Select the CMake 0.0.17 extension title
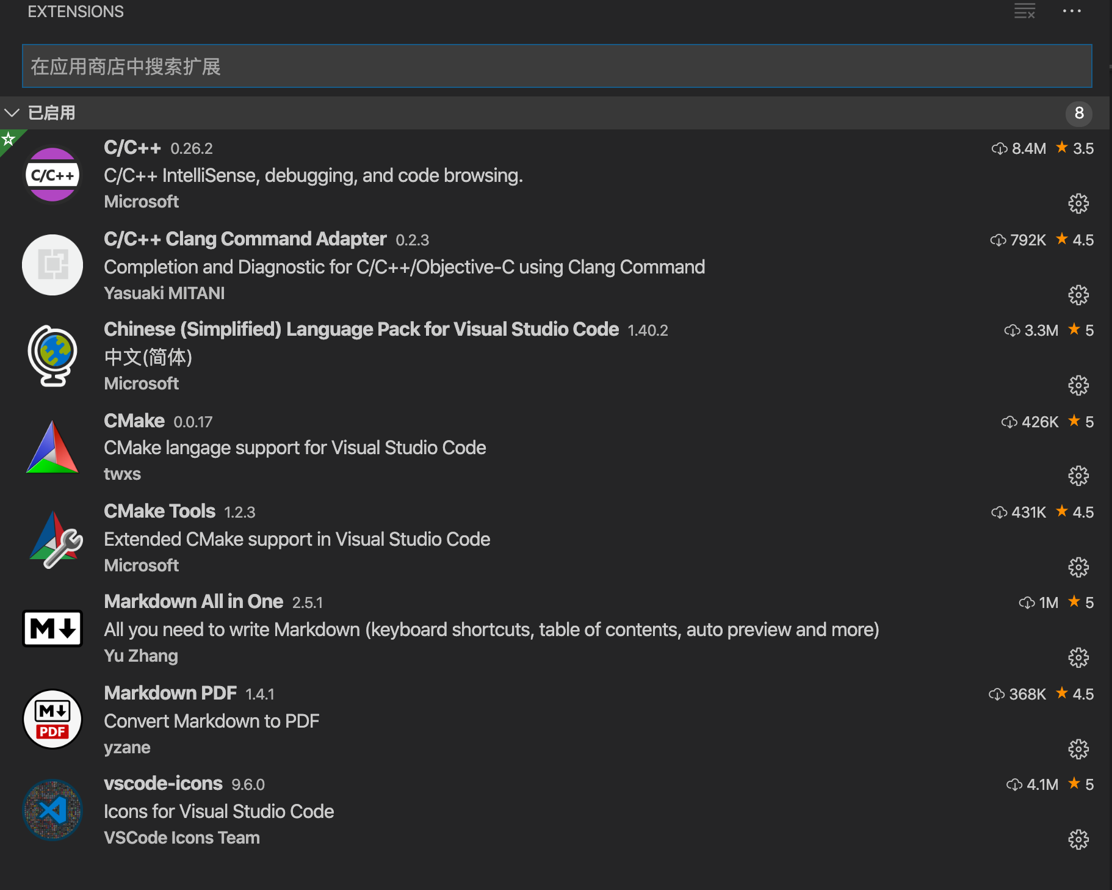The height and width of the screenshot is (890, 1112). pos(134,421)
